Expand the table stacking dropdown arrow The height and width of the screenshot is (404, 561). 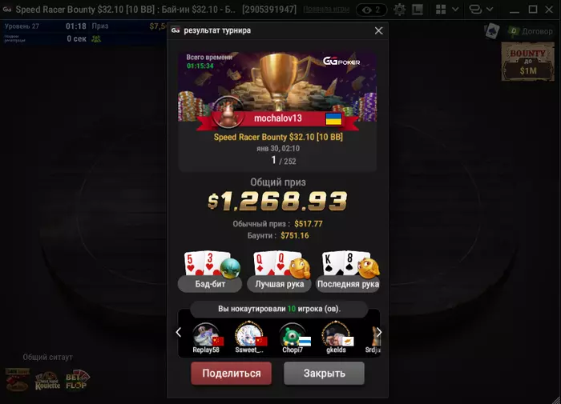(490, 10)
